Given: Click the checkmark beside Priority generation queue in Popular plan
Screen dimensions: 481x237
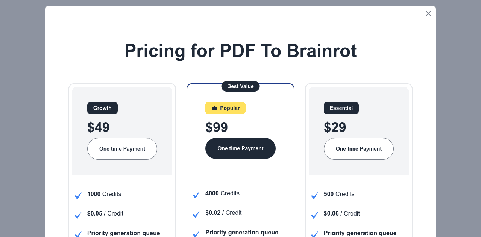Looking at the screenshot, I should coord(196,234).
